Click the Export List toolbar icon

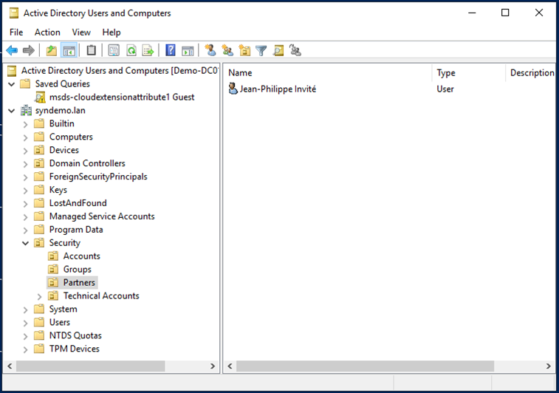[148, 50]
